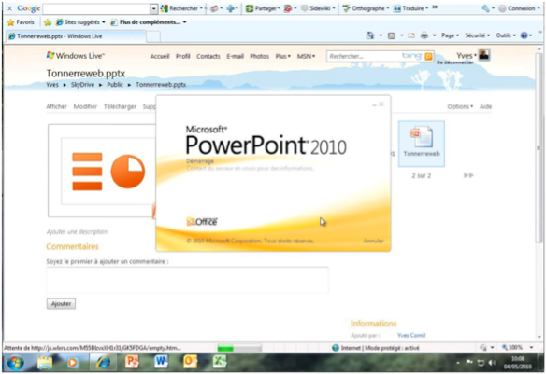The width and height of the screenshot is (546, 374).
Task: Open PowerPoint from the taskbar
Action: pyautogui.click(x=132, y=362)
